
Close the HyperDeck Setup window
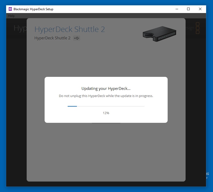[x=200, y=9]
